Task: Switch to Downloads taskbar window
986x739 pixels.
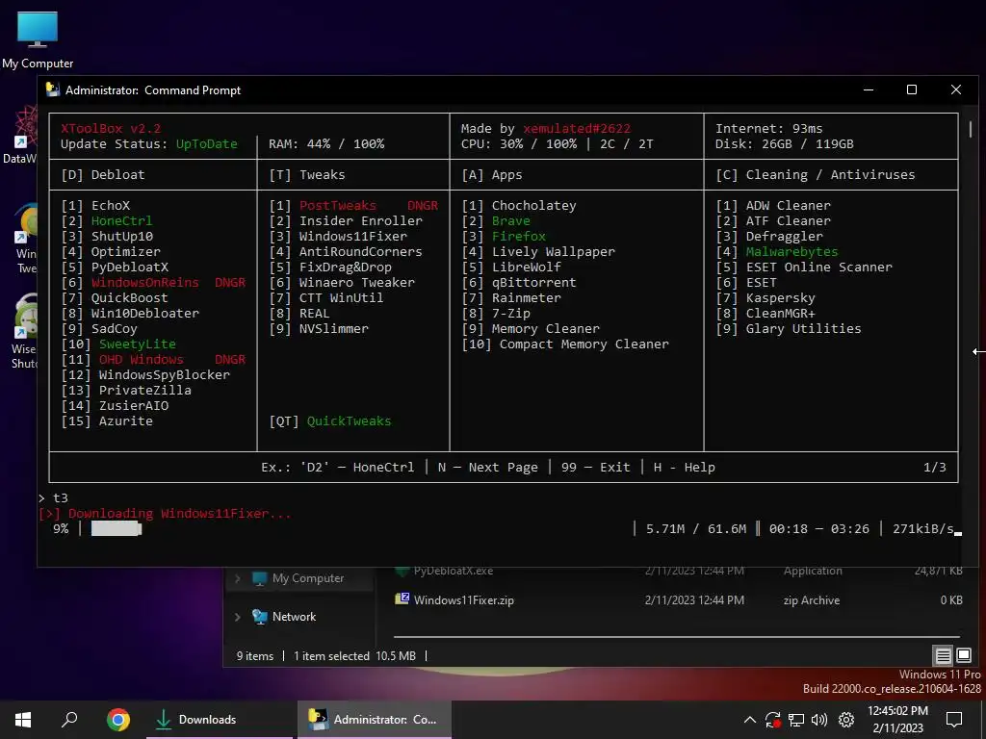Action: tap(219, 720)
